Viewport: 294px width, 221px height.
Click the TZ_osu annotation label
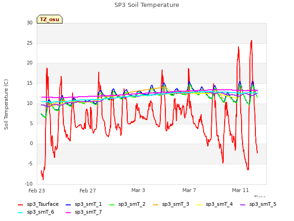pos(50,19)
